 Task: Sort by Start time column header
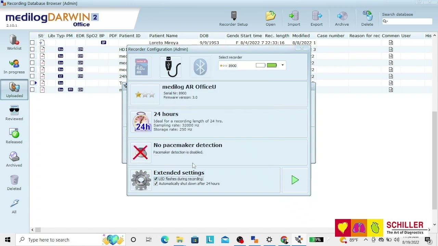tap(251, 36)
